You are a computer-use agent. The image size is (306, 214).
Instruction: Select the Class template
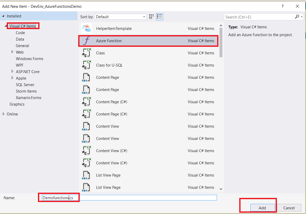point(149,53)
